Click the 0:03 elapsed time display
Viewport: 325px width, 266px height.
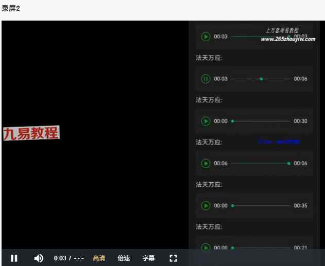pos(60,258)
